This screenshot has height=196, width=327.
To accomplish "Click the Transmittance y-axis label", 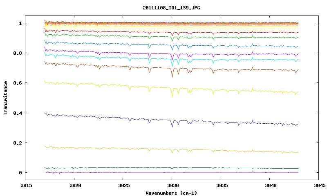I will [x=6, y=98].
